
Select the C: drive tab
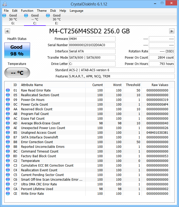[x=35, y=19]
